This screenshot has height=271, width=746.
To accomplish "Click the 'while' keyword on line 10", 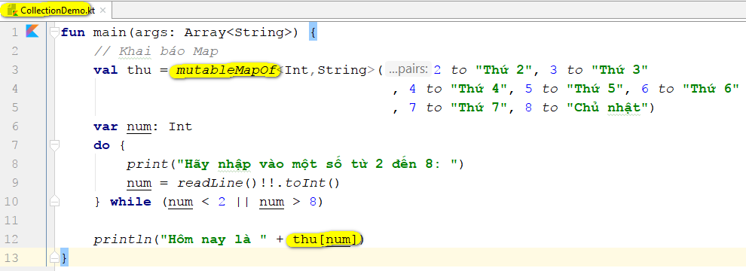I will 130,202.
